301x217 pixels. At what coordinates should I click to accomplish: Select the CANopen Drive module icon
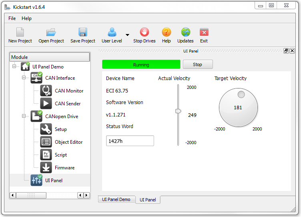pyautogui.click(x=36, y=116)
